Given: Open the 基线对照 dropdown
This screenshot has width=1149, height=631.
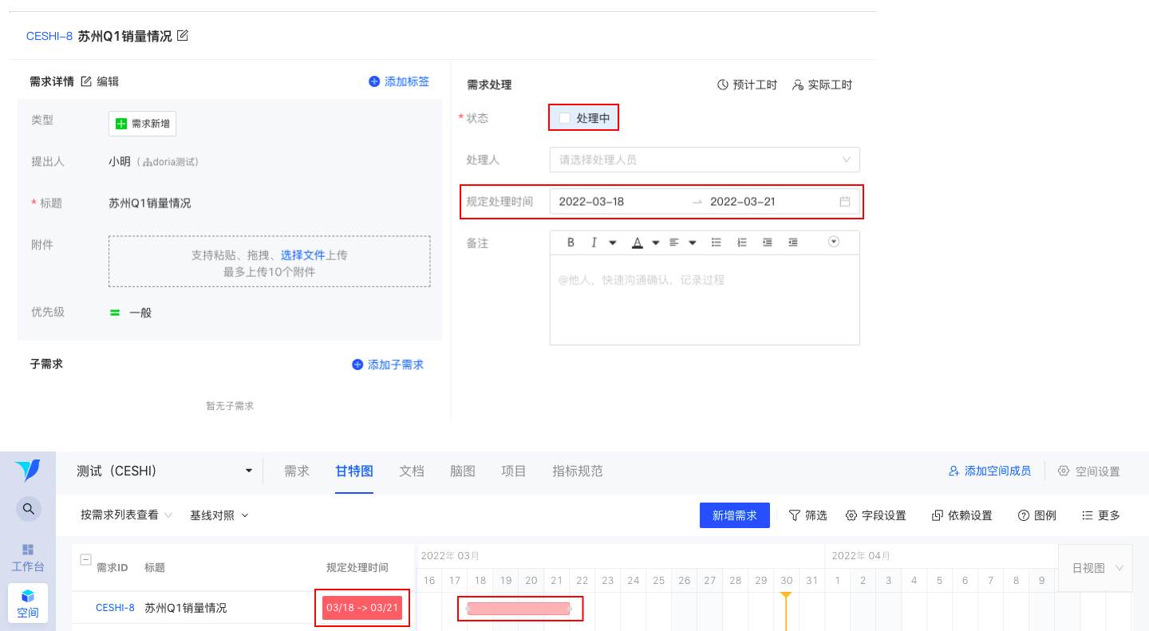Looking at the screenshot, I should click(219, 515).
